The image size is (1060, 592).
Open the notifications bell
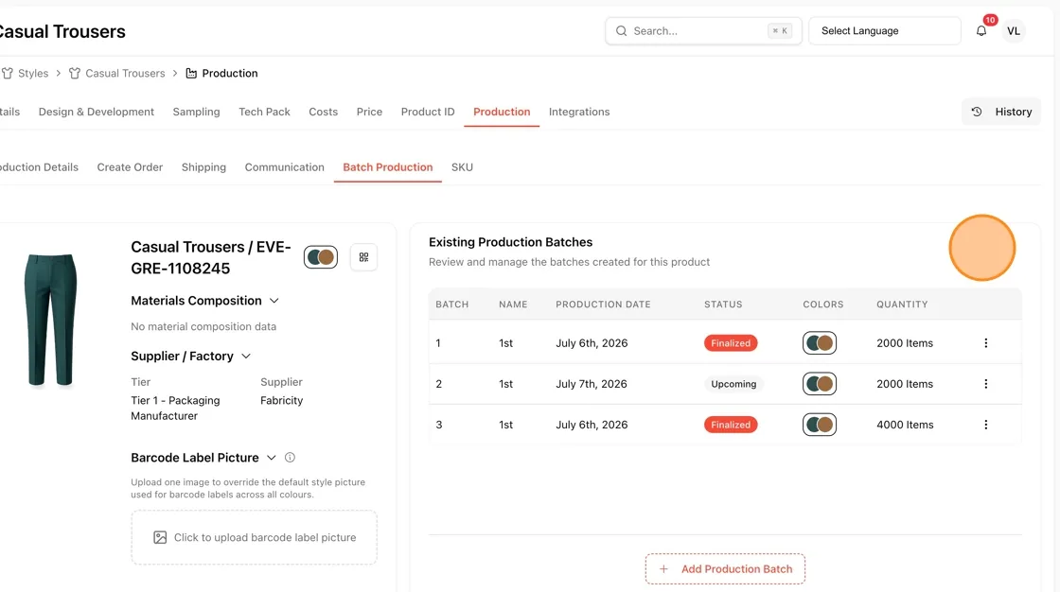980,31
